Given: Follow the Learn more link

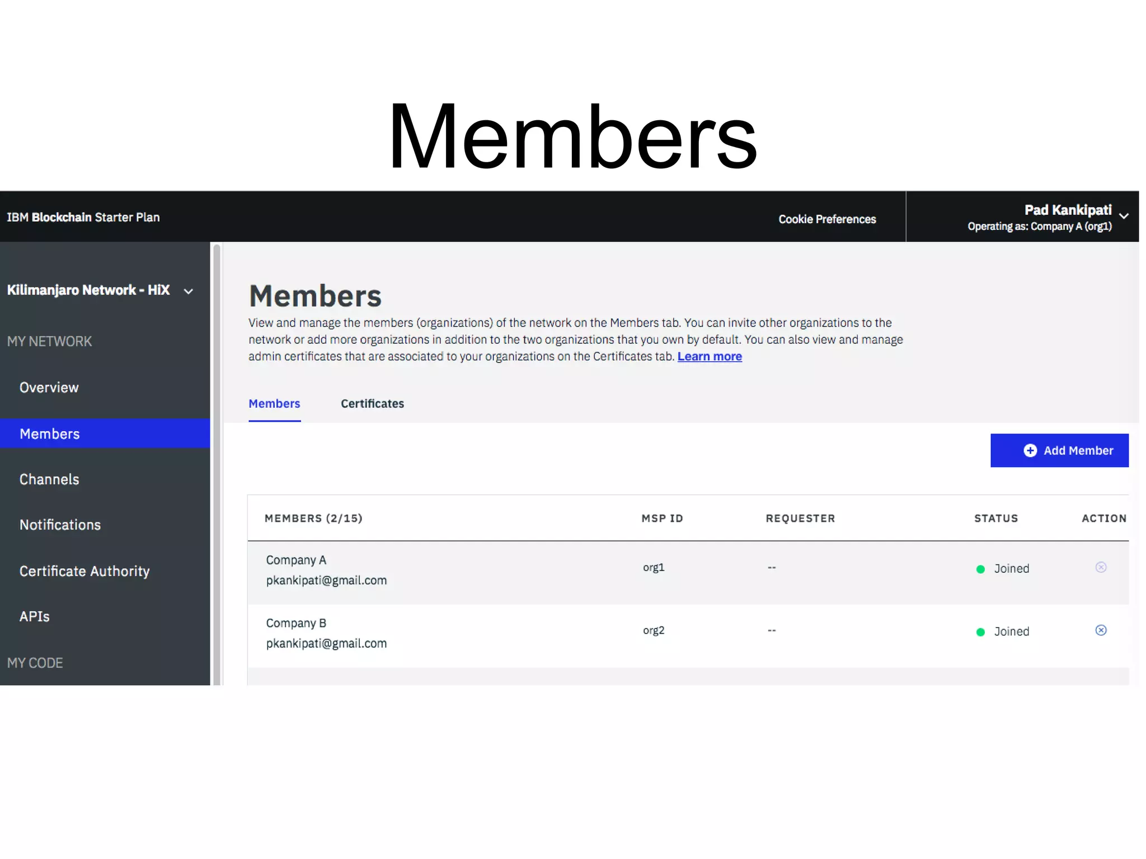Looking at the screenshot, I should 710,356.
